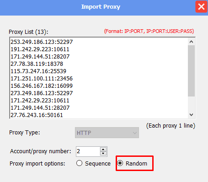Select the Sequence import option
208x182 pixels.
(93, 163)
